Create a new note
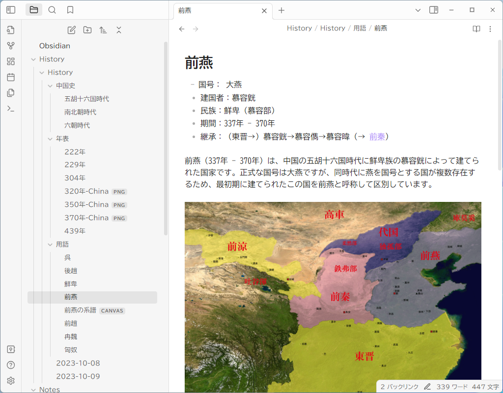 click(x=72, y=30)
